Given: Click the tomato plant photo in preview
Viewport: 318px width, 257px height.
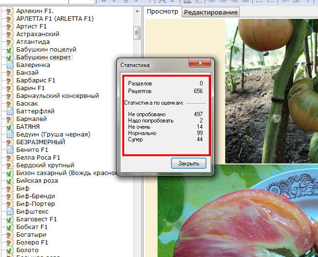Looking at the screenshot, I should point(272,91).
